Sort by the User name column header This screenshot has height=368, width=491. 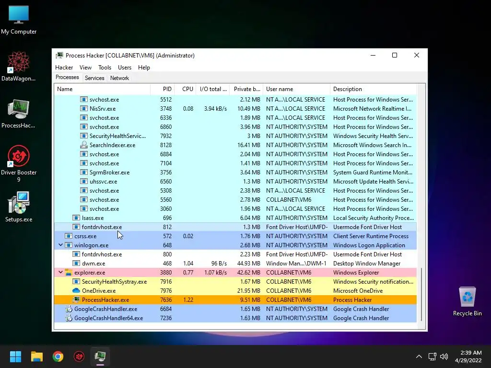296,89
